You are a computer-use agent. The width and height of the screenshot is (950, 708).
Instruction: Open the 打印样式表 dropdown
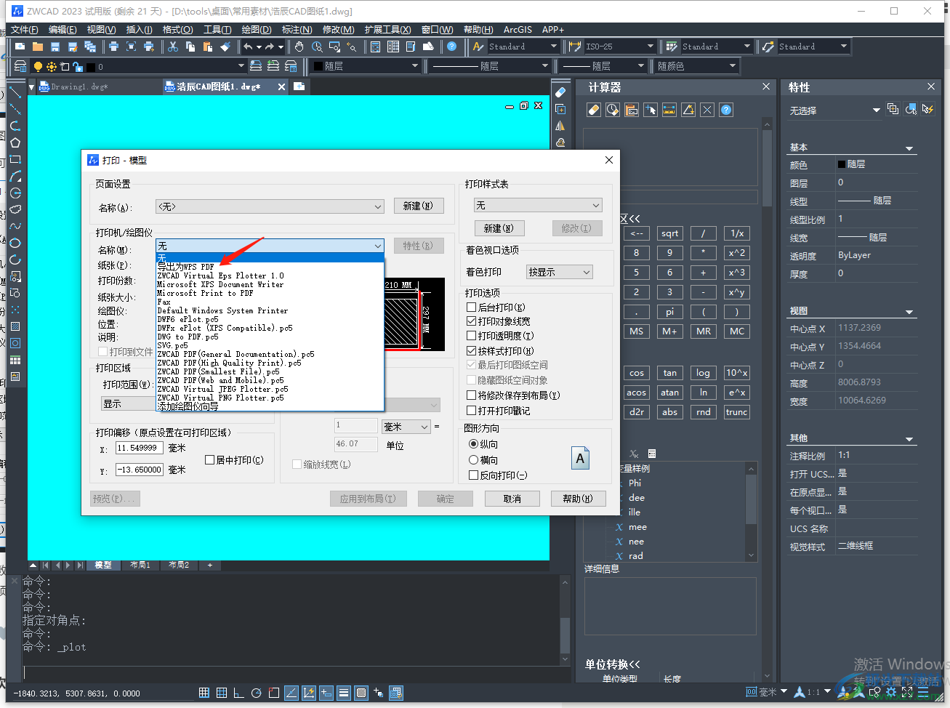(x=538, y=206)
